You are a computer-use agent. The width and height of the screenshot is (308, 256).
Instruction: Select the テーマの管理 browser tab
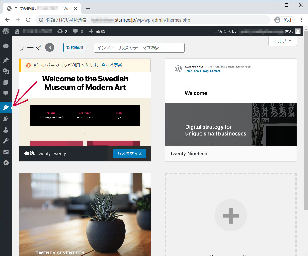click(42, 9)
